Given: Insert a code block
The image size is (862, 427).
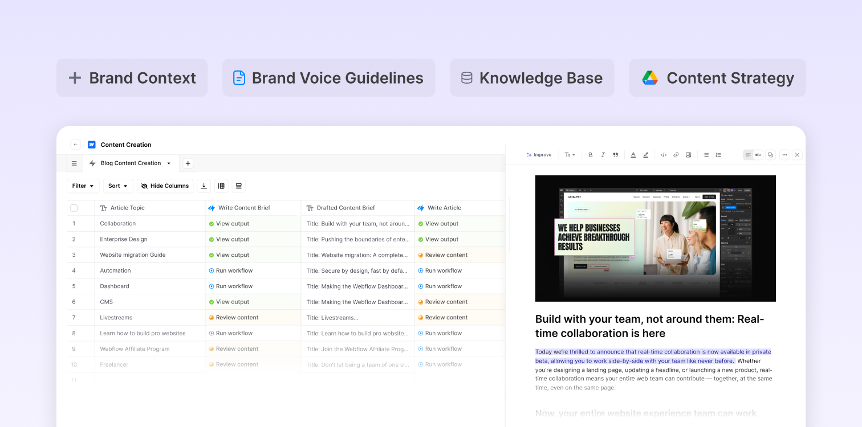Looking at the screenshot, I should [x=664, y=155].
